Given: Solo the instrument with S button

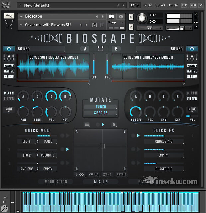Looking at the screenshot, I should tap(131, 17).
